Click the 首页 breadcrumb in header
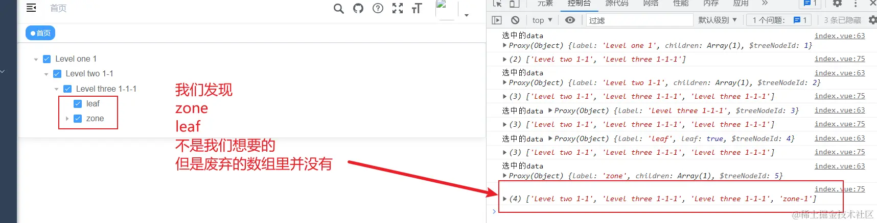Viewport: 877px width, 223px height. coord(58,8)
